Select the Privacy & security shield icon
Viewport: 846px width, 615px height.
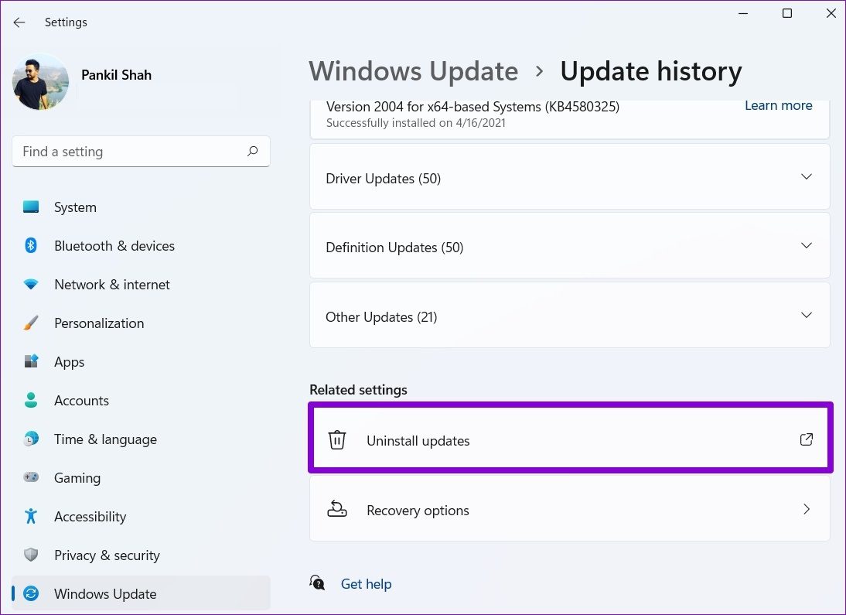point(31,555)
